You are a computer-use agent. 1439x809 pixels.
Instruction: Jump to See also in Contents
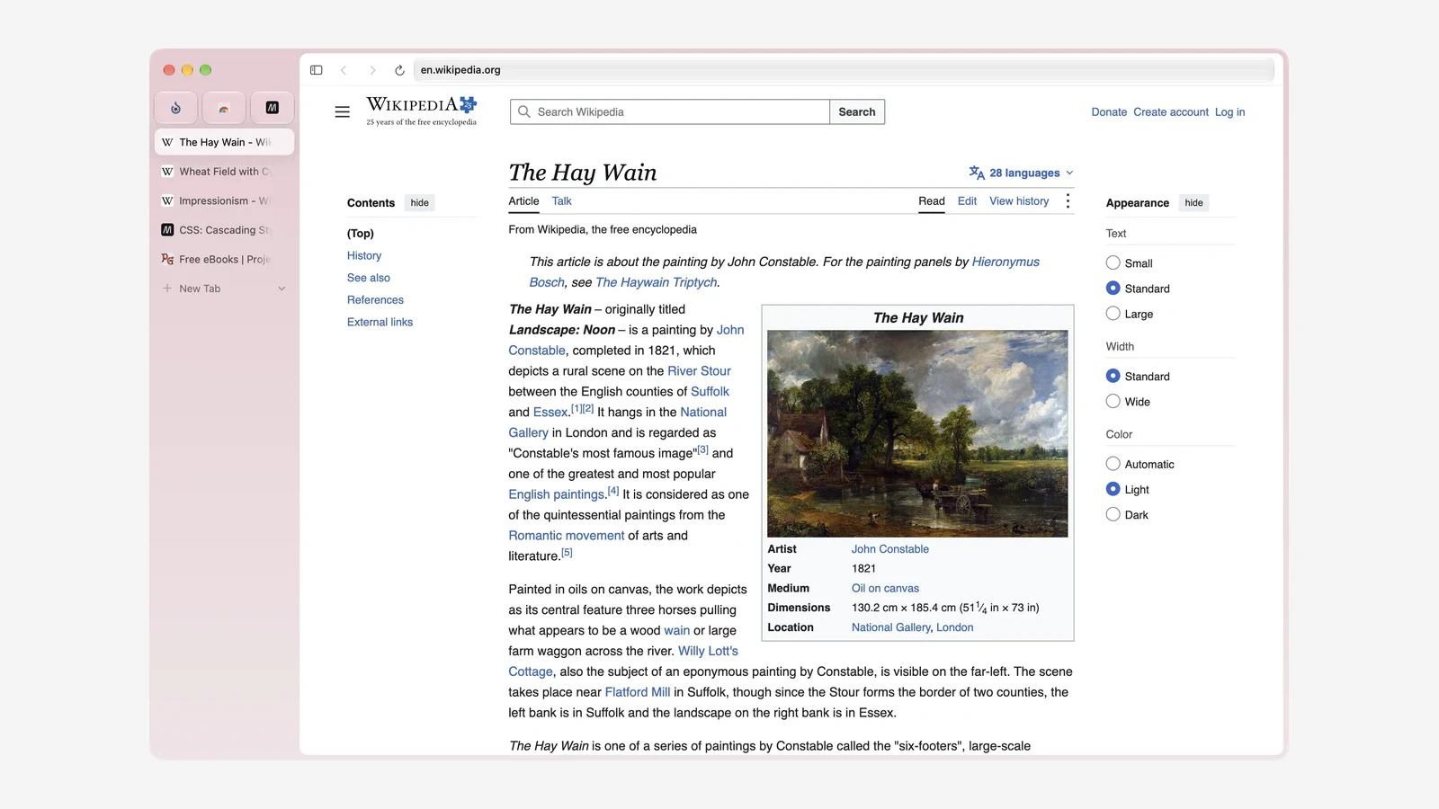pyautogui.click(x=369, y=278)
